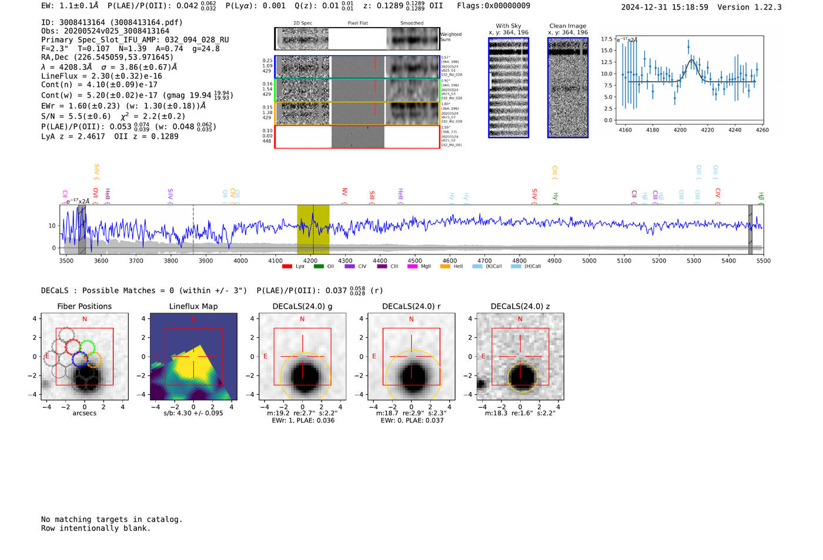823x560 pixels.
Task: Click the green Hγ line label
Action: click(x=555, y=196)
